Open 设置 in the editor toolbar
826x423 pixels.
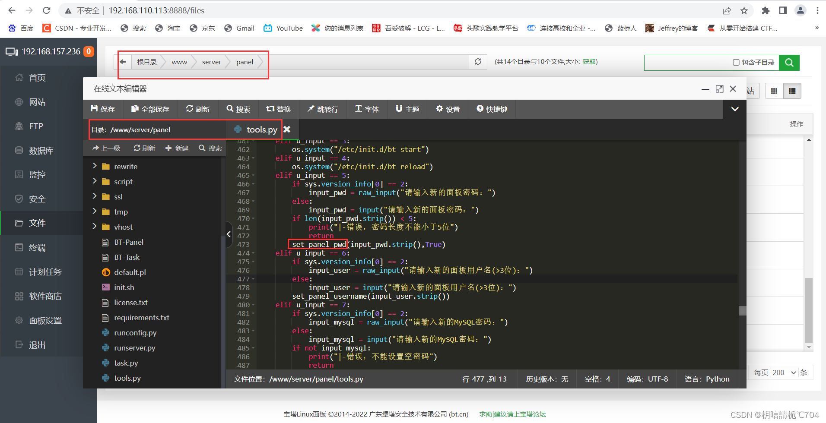(448, 109)
